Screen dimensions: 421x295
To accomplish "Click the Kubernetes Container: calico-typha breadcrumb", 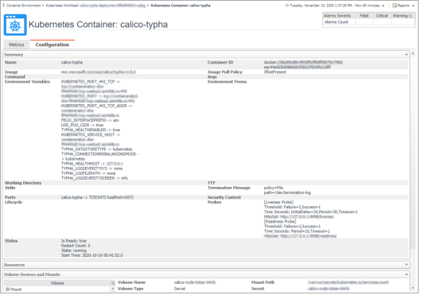I will pos(181,6).
